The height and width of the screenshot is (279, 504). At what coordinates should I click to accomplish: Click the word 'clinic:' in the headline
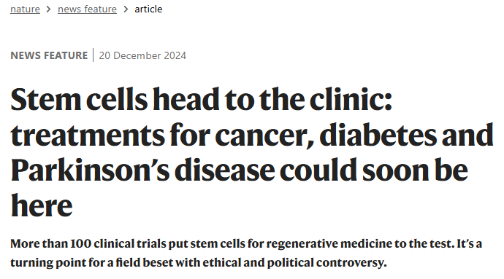[351, 99]
